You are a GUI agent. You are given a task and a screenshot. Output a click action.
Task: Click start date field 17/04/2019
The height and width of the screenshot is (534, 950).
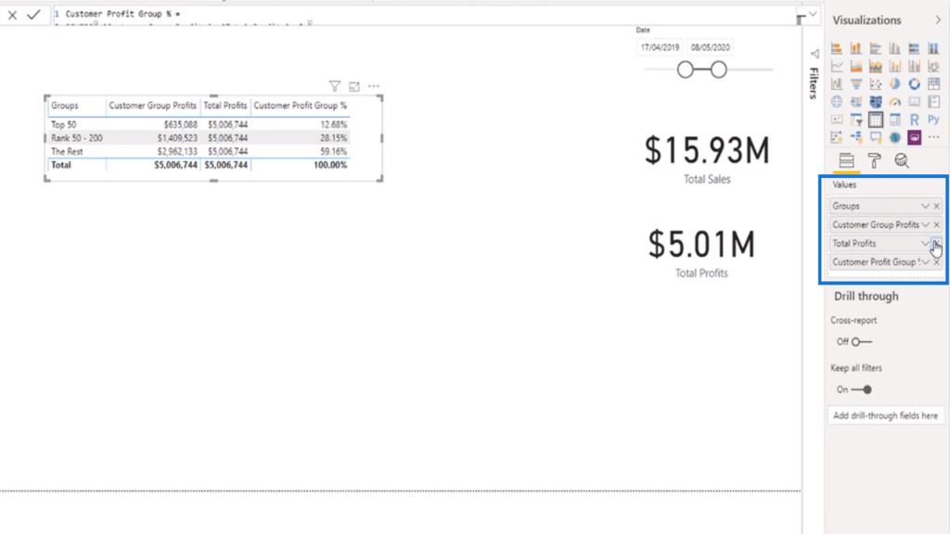click(x=660, y=47)
